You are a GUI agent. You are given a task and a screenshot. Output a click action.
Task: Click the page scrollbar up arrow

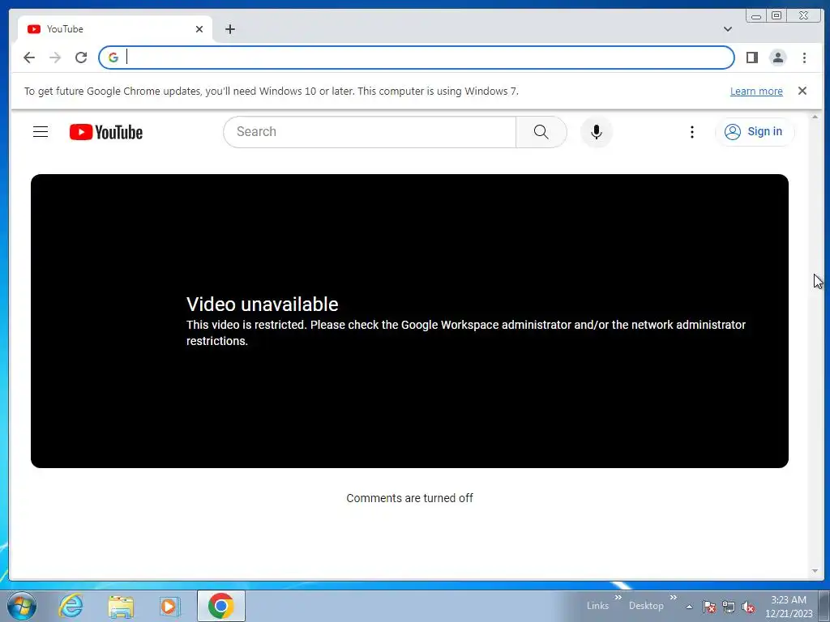tap(815, 117)
